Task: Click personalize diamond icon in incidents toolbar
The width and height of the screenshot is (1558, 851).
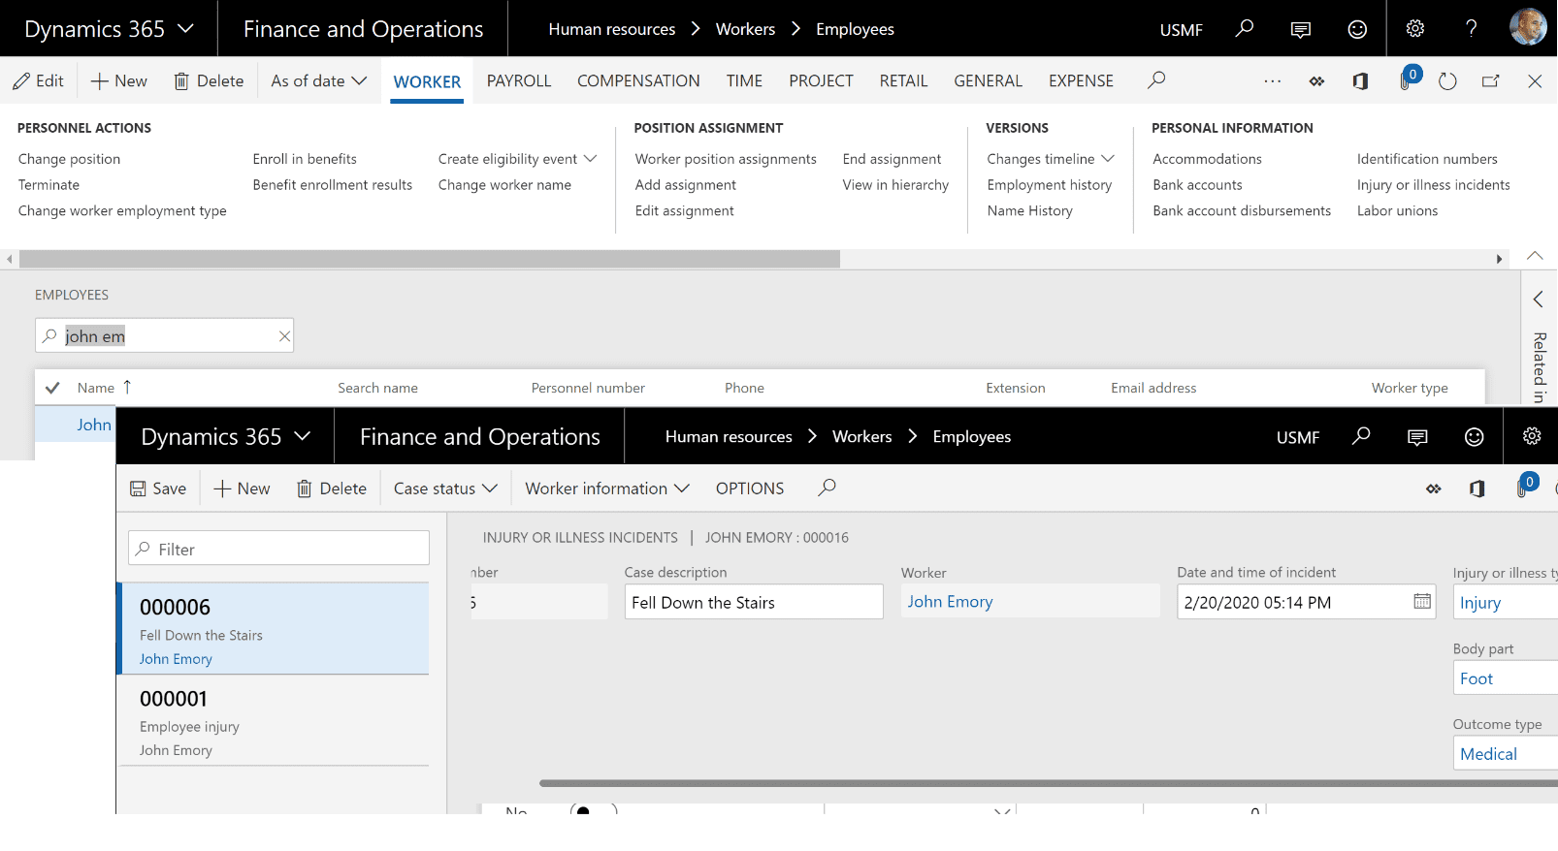Action: pos(1433,489)
